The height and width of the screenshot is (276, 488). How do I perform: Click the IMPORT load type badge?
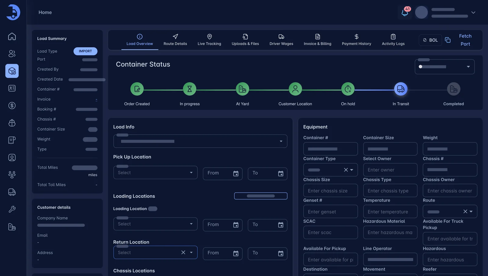point(85,51)
